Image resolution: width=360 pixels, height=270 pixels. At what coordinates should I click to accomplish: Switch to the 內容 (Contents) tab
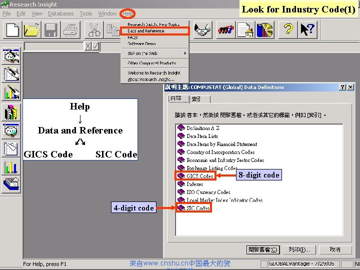pyautogui.click(x=178, y=99)
